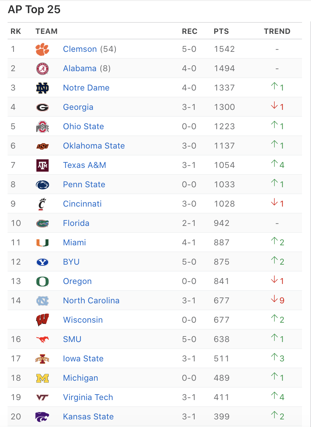Viewport: 311px width, 427px height.
Task: Click the Florida Gators logo
Action: pos(42,223)
